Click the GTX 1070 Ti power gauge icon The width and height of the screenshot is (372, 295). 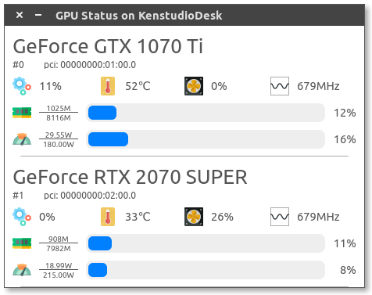[22, 139]
